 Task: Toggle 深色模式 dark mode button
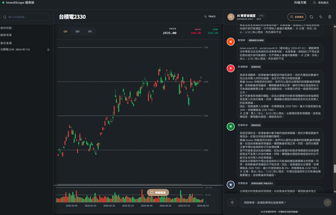[x=320, y=3]
